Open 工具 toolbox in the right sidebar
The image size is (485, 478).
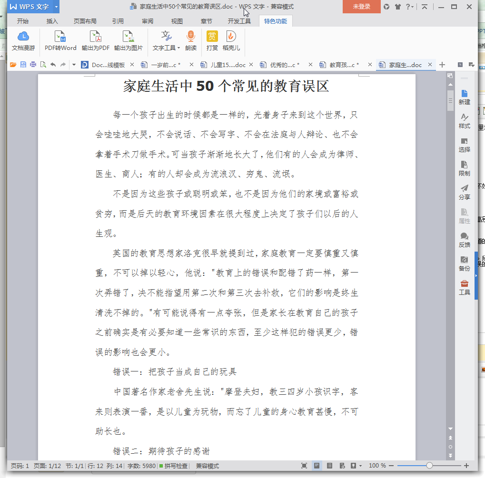[x=464, y=288]
